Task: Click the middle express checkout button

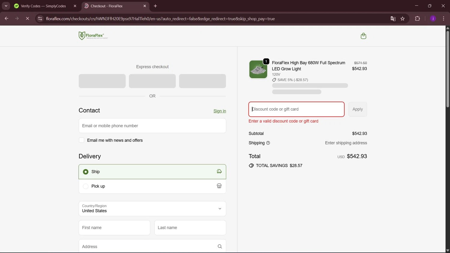Action: pyautogui.click(x=152, y=81)
